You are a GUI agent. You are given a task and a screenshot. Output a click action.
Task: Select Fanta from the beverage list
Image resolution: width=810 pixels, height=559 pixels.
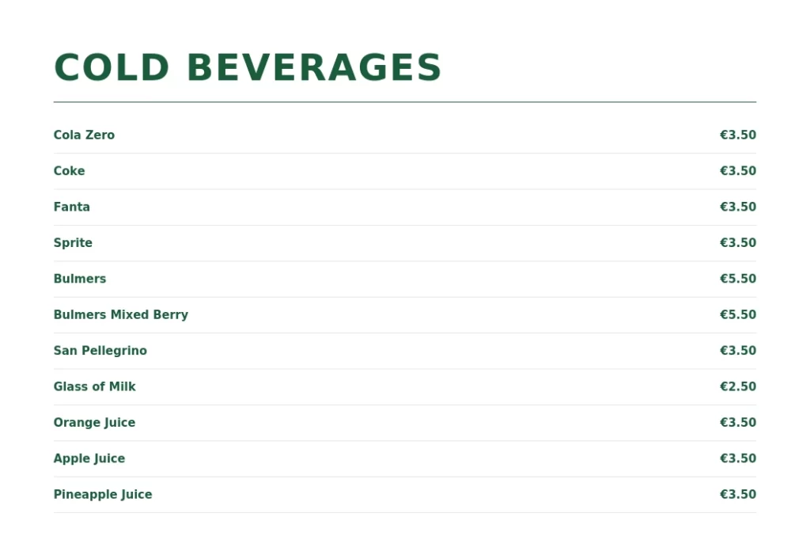[72, 207]
